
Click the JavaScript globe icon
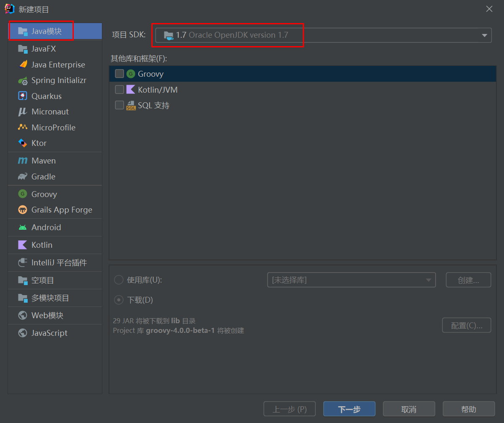tap(23, 333)
